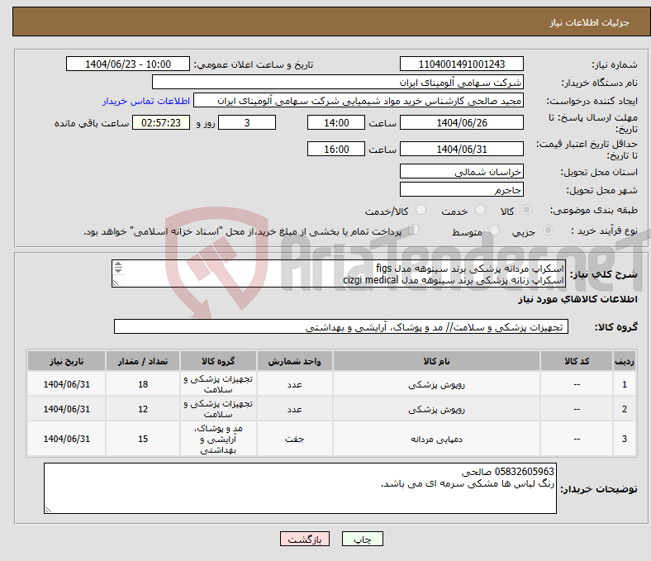Screen dimensions: 651x561
Task: Click the deadline time field 14:00
Action: [x=336, y=122]
